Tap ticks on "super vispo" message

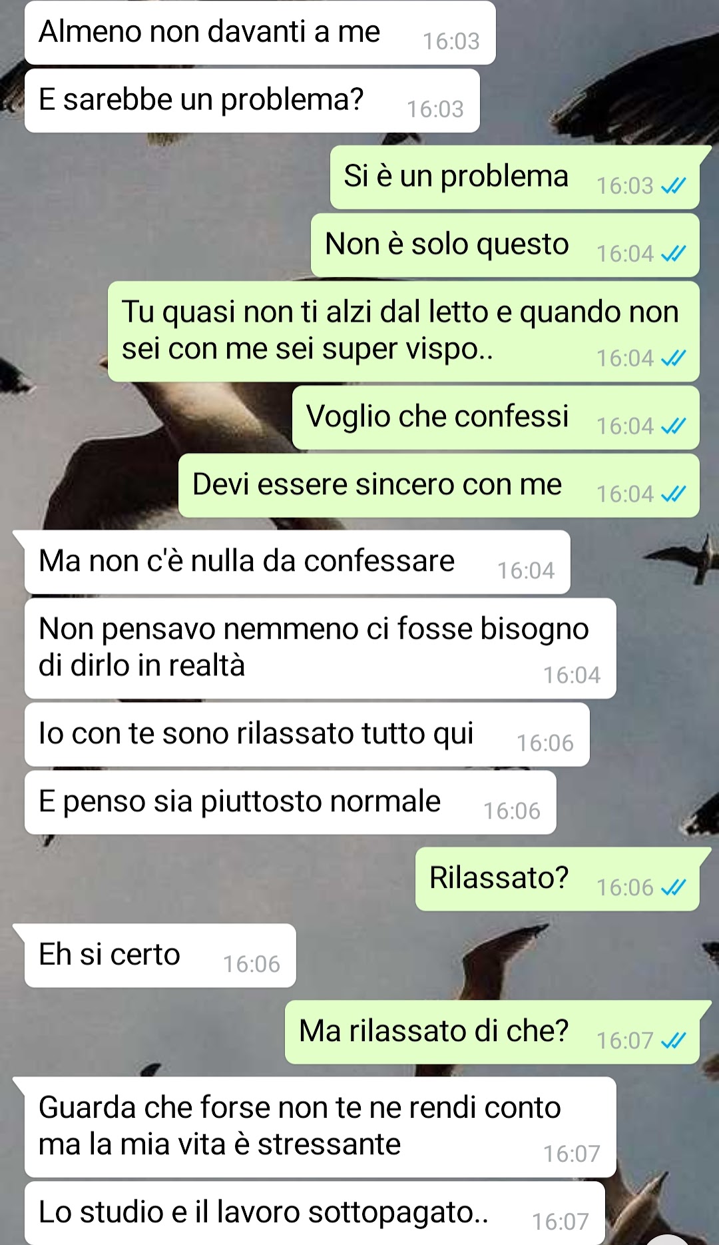point(673,358)
